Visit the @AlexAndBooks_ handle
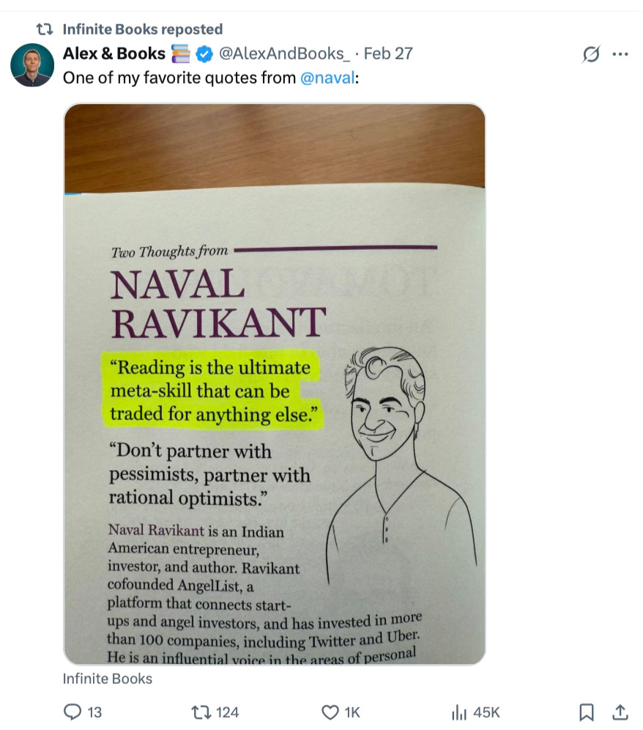643x730 pixels. pos(284,54)
